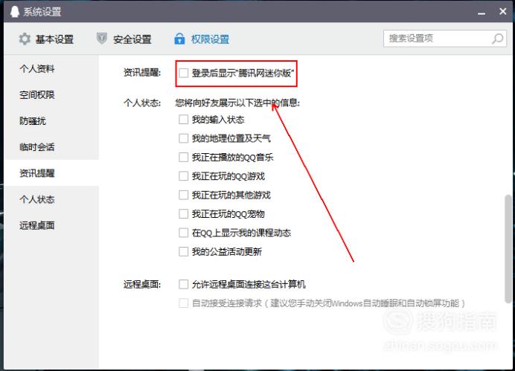Select the 权限设置 tab
The height and width of the screenshot is (371, 515).
[202, 39]
